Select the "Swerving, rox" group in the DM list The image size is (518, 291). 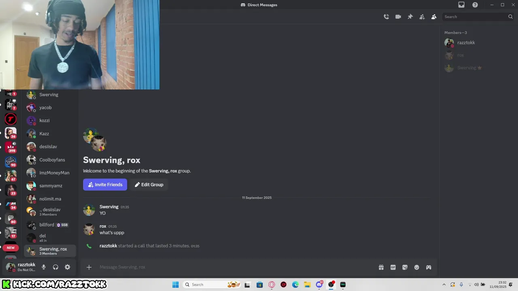point(50,251)
